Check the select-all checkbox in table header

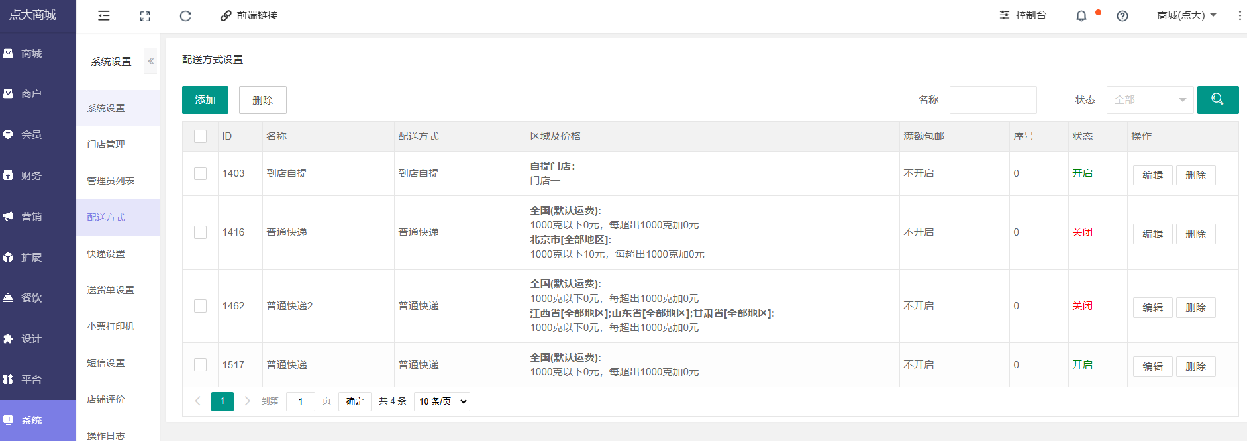click(x=200, y=136)
